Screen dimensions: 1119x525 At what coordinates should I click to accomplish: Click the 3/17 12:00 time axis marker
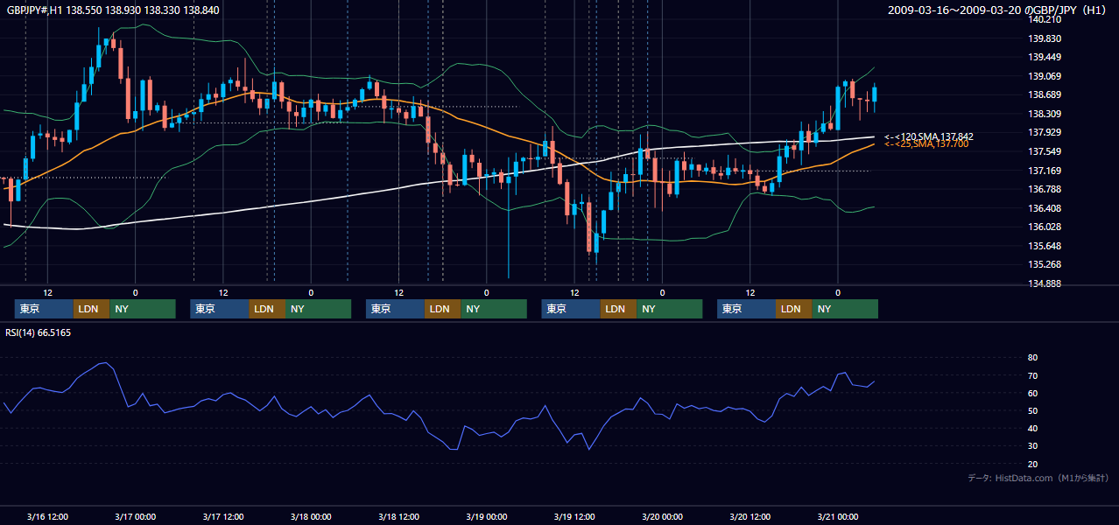click(223, 516)
